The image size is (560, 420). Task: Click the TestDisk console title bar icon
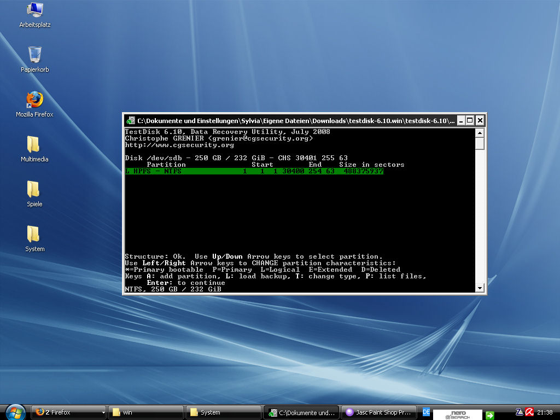131,121
